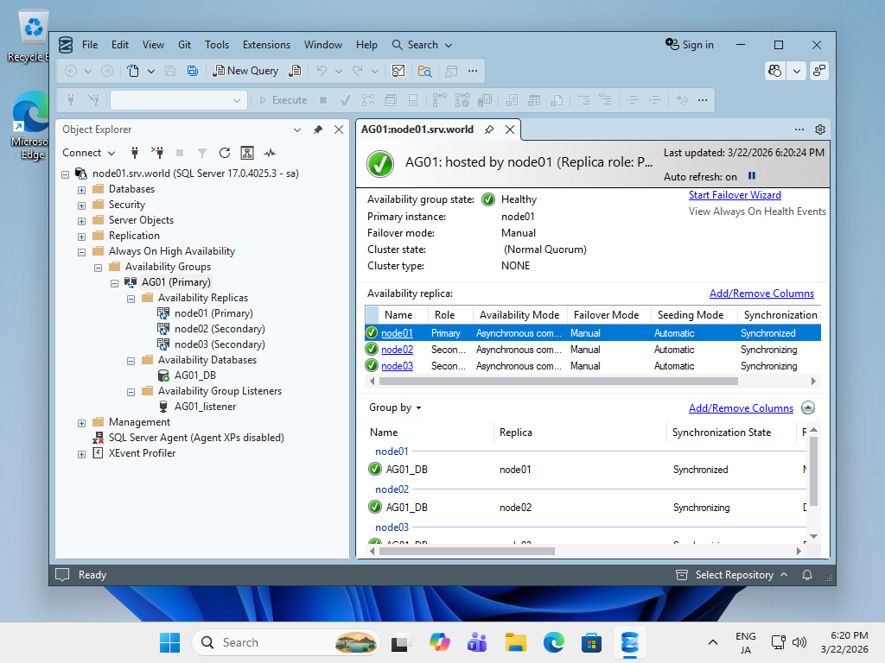Click View Always On Health Events link

[757, 212]
